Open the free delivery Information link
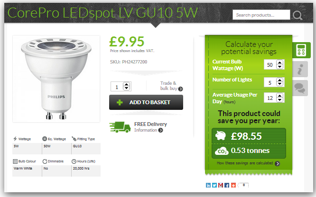Image resolution: width=316 pixels, height=197 pixels. click(x=149, y=130)
